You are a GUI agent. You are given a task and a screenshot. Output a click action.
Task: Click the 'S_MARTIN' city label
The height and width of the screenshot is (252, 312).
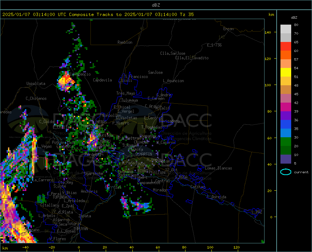tap(144, 154)
